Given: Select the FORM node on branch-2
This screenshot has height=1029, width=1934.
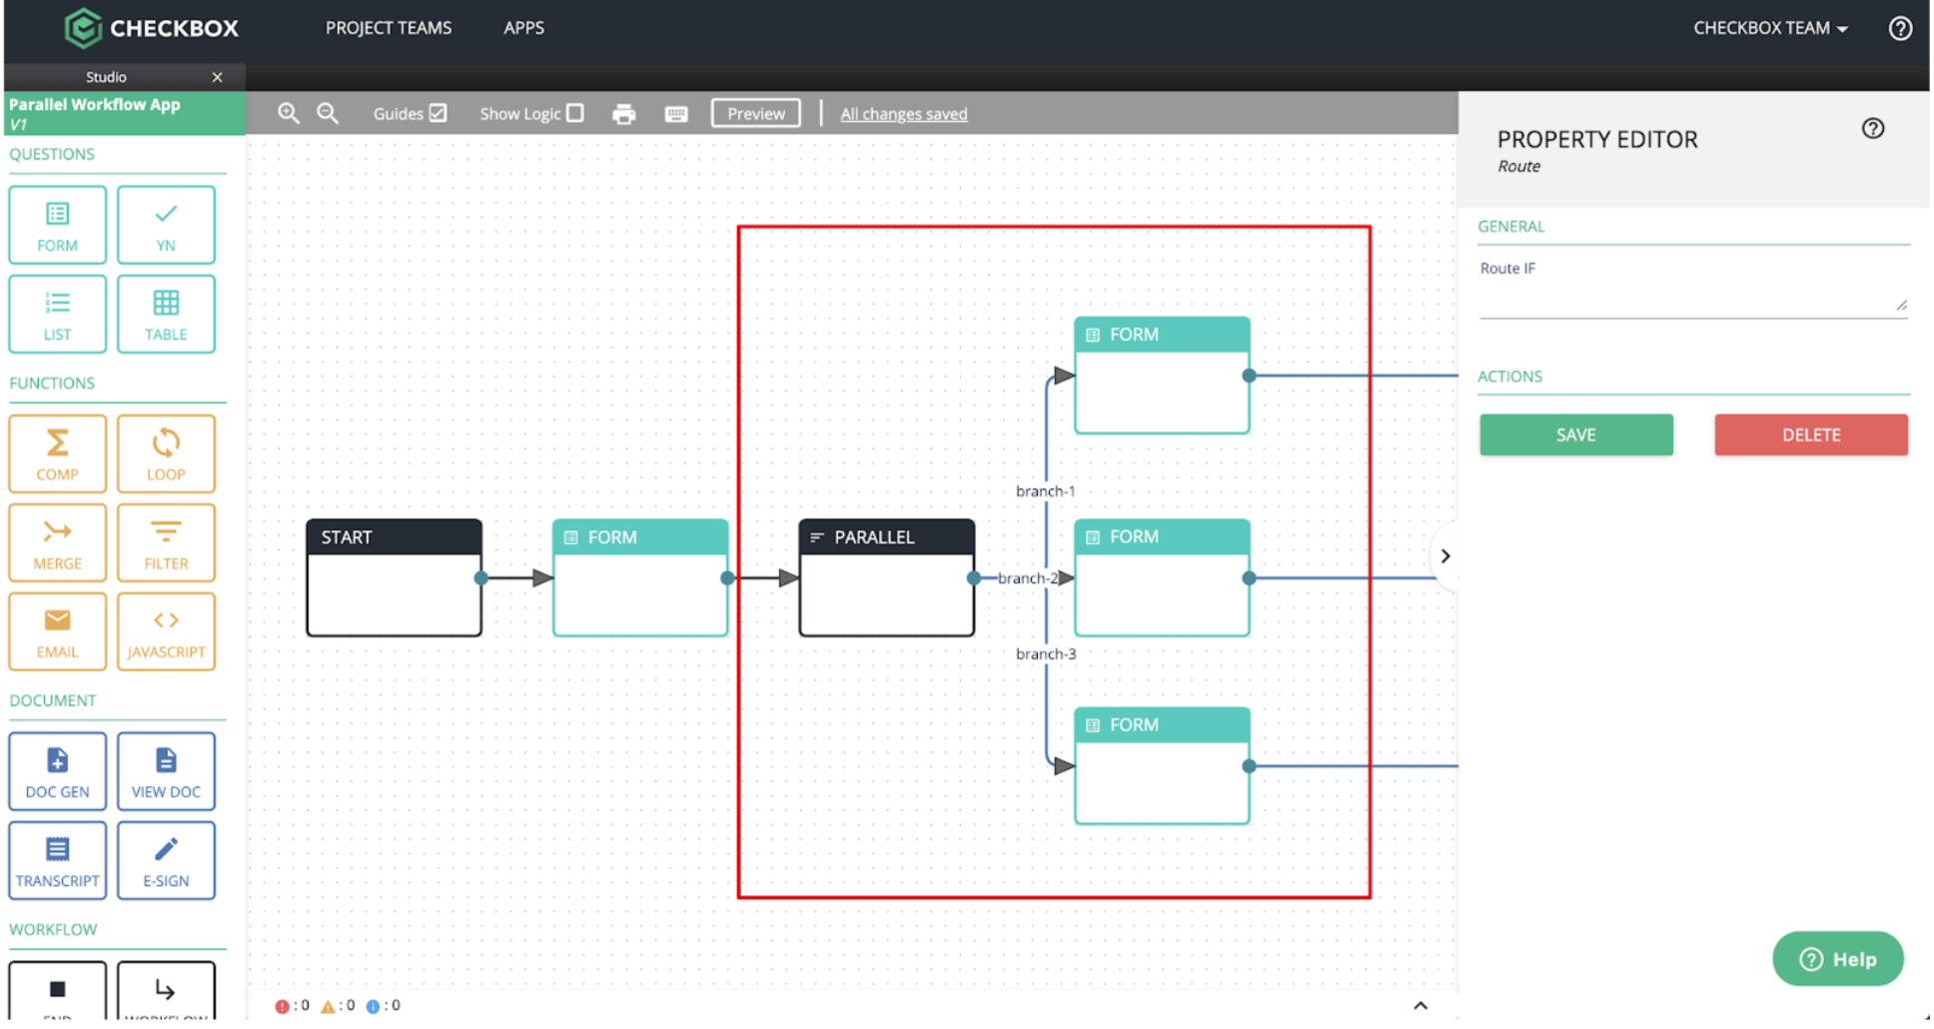Looking at the screenshot, I should tap(1162, 577).
